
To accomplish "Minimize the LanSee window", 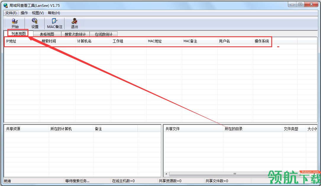I will click(x=292, y=4).
